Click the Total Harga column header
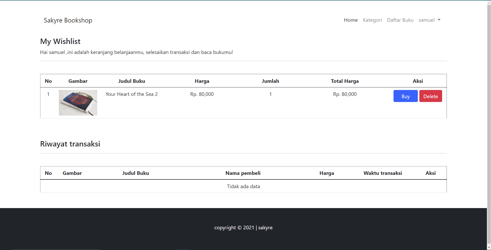 (x=344, y=81)
